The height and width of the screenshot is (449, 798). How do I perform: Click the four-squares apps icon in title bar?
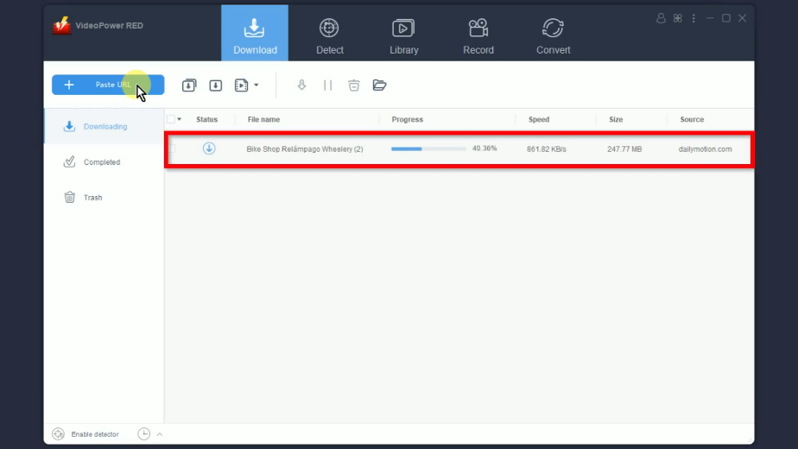pyautogui.click(x=677, y=18)
